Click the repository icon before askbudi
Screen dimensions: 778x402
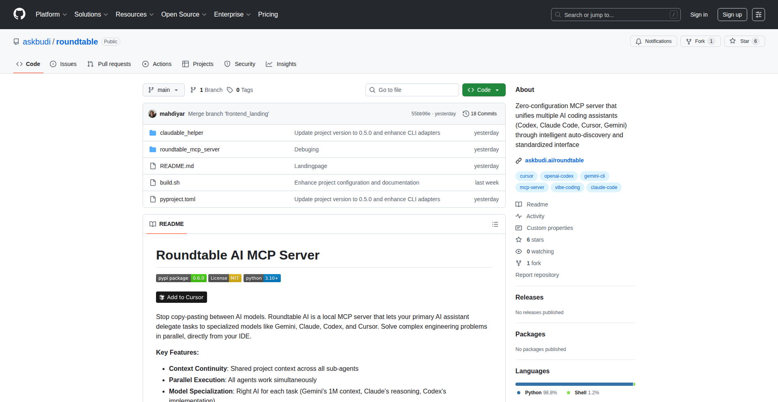[x=16, y=42]
